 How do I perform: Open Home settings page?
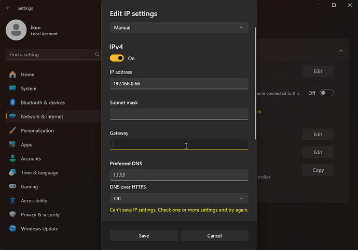pyautogui.click(x=53, y=75)
